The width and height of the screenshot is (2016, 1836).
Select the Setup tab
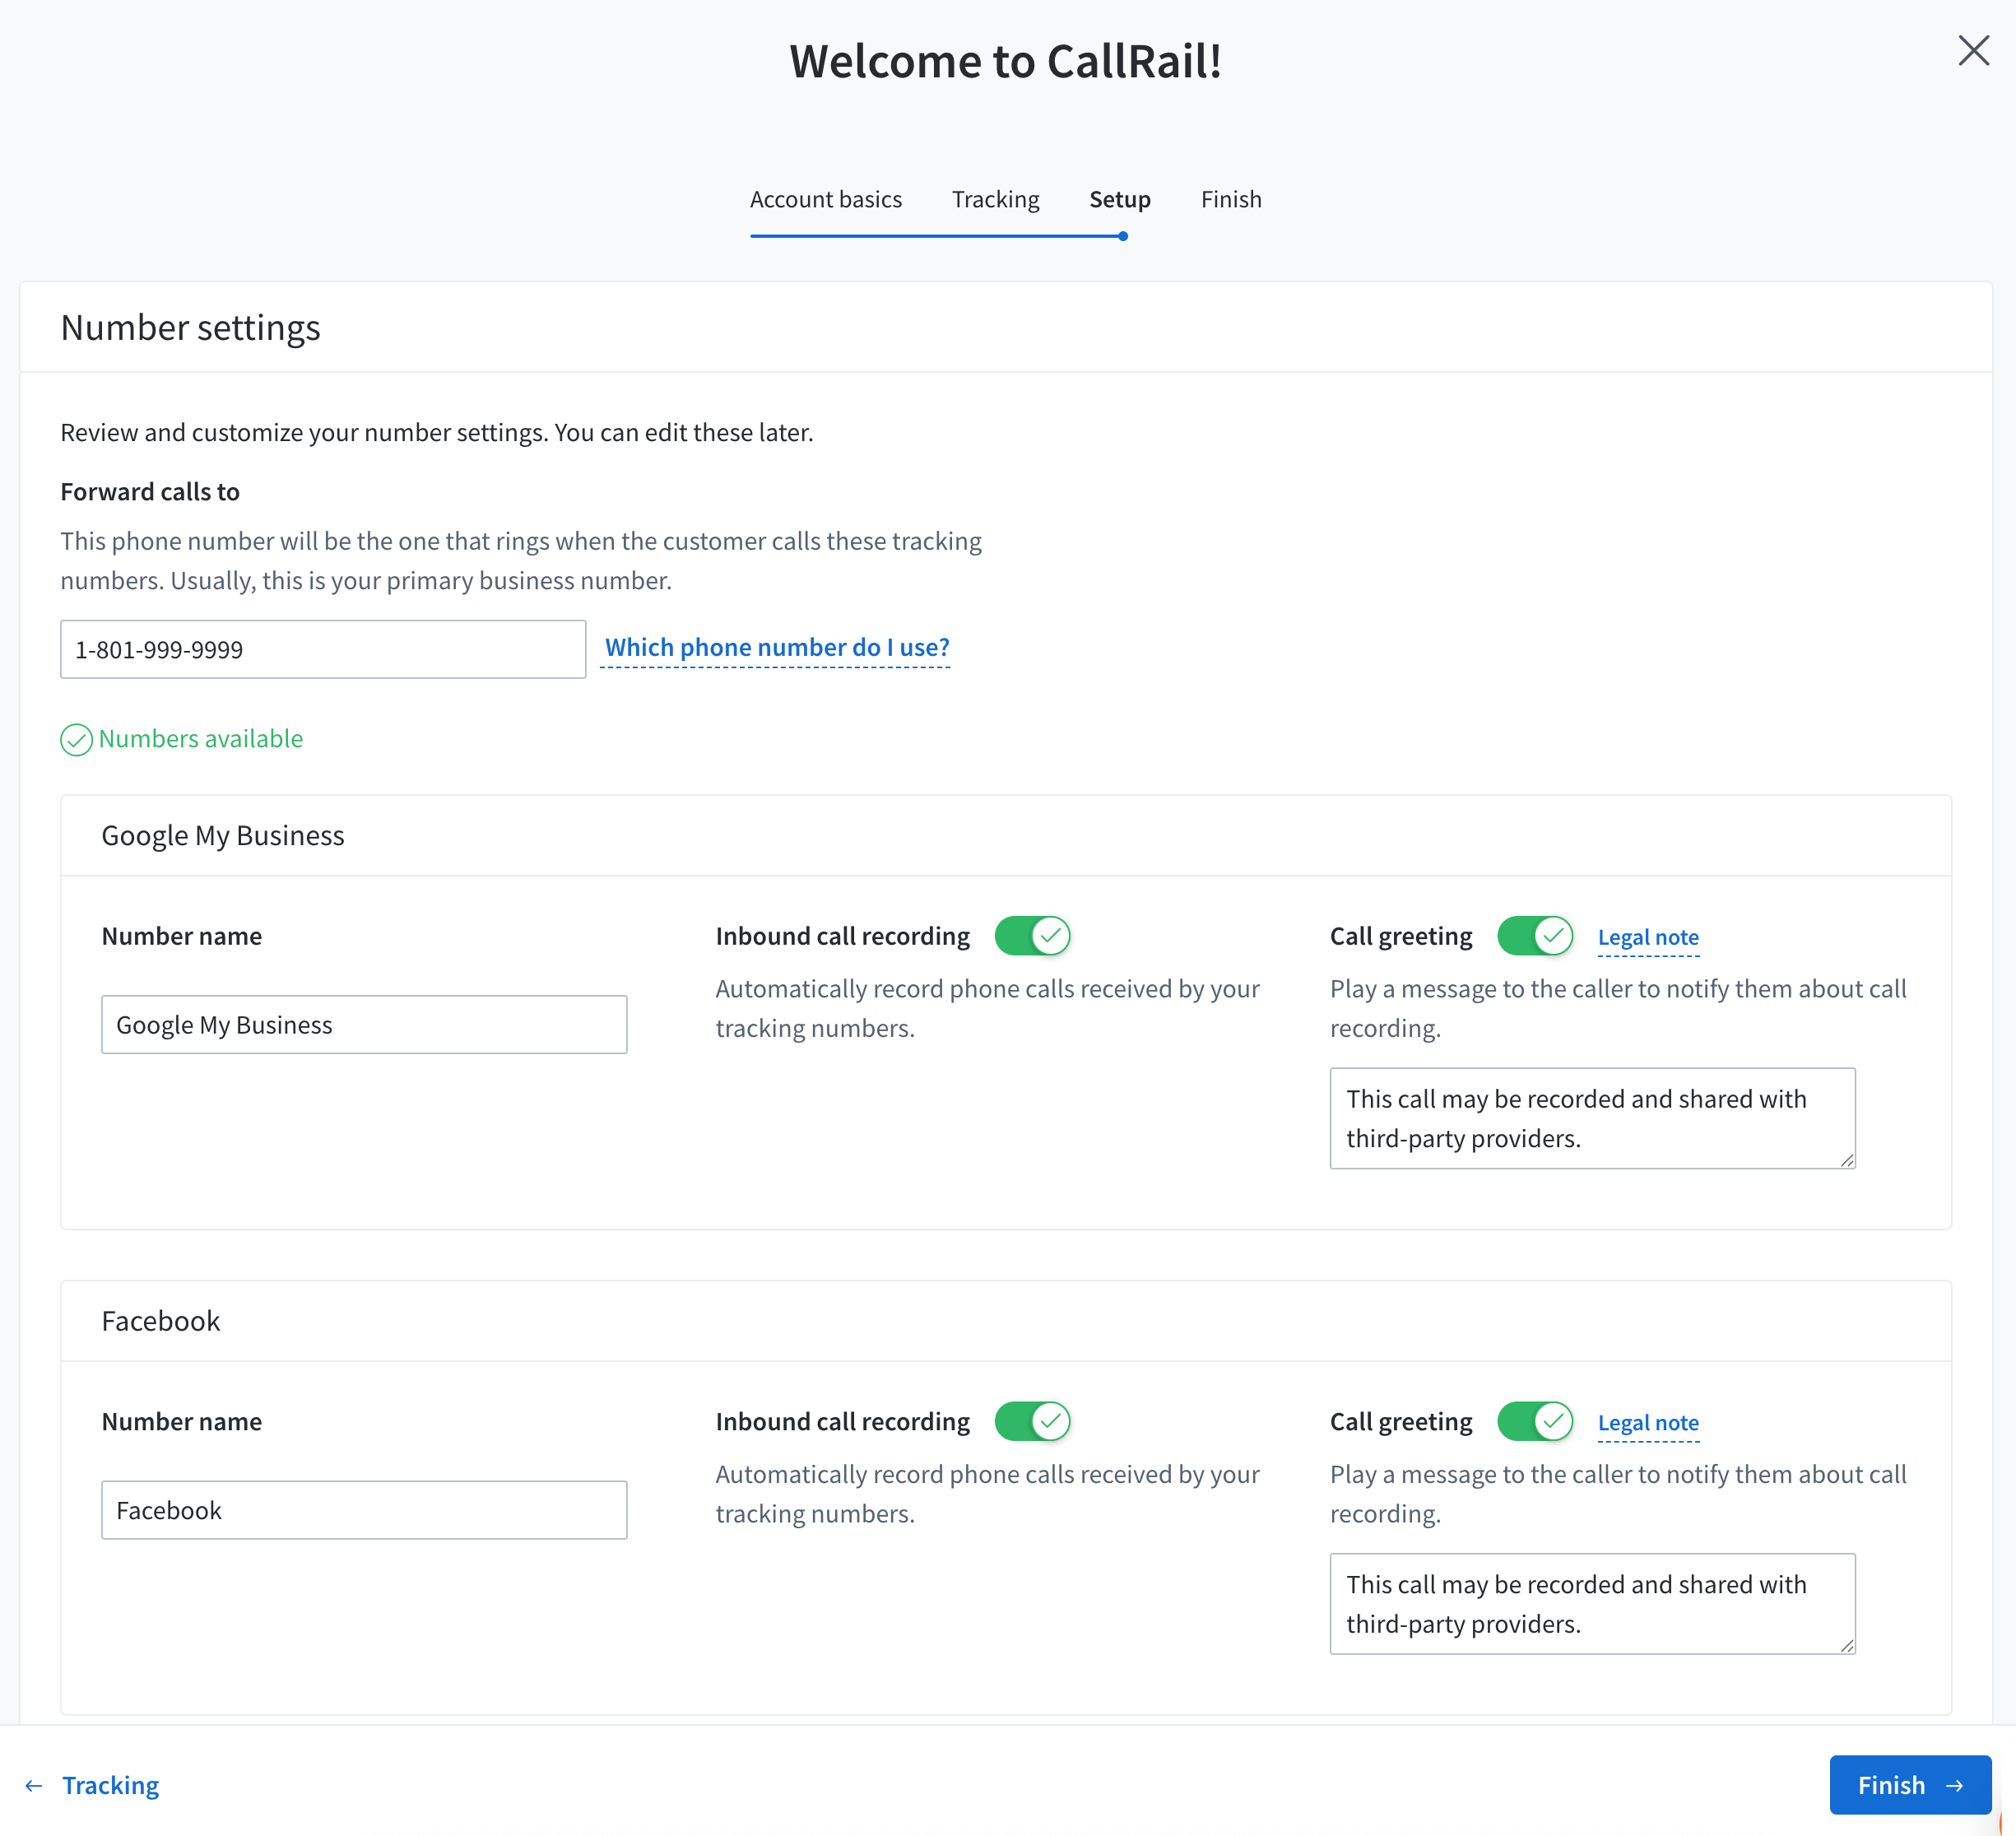pos(1119,199)
